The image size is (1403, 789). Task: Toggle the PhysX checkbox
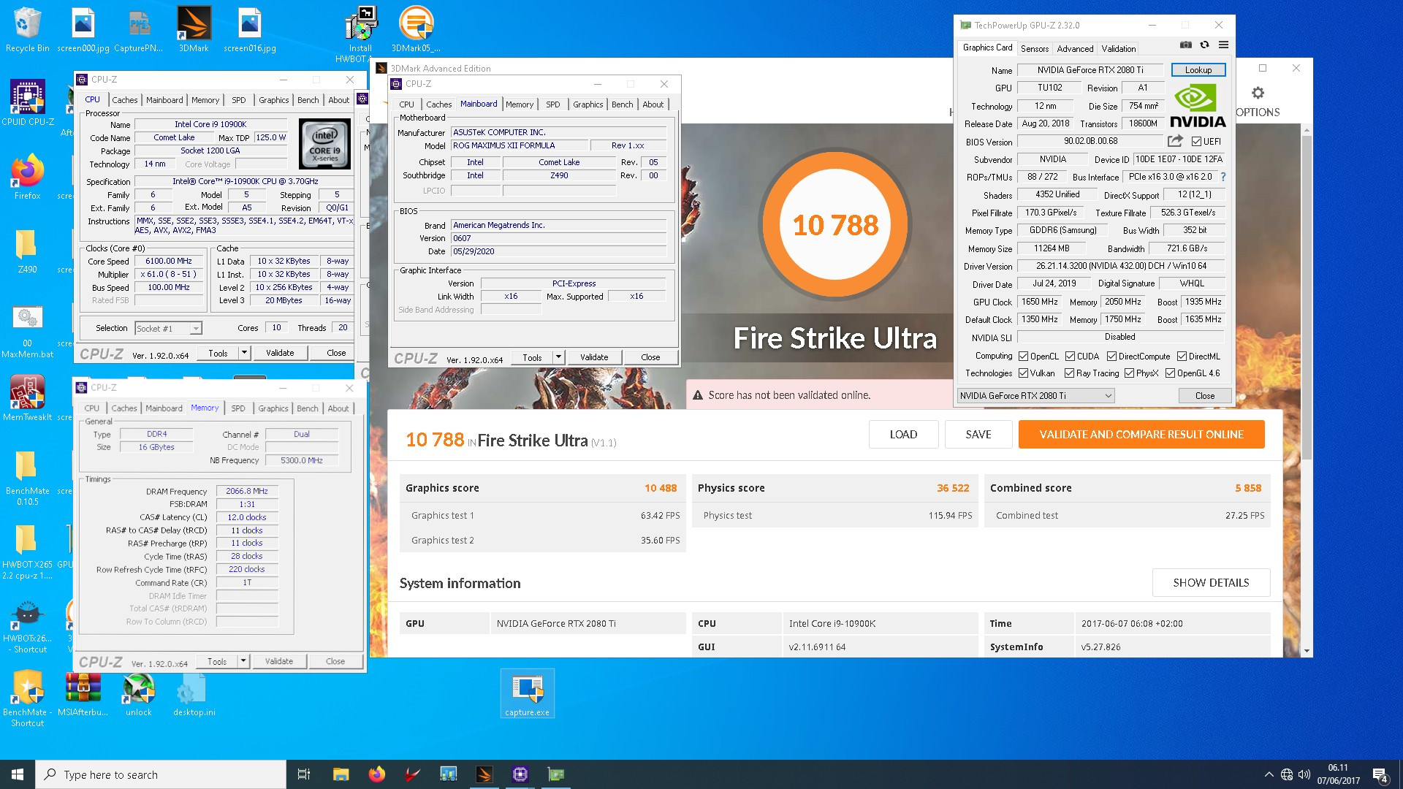pyautogui.click(x=1129, y=373)
